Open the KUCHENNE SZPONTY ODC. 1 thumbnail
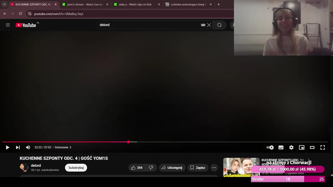Screen dimensions: 333x187 (241, 168)
